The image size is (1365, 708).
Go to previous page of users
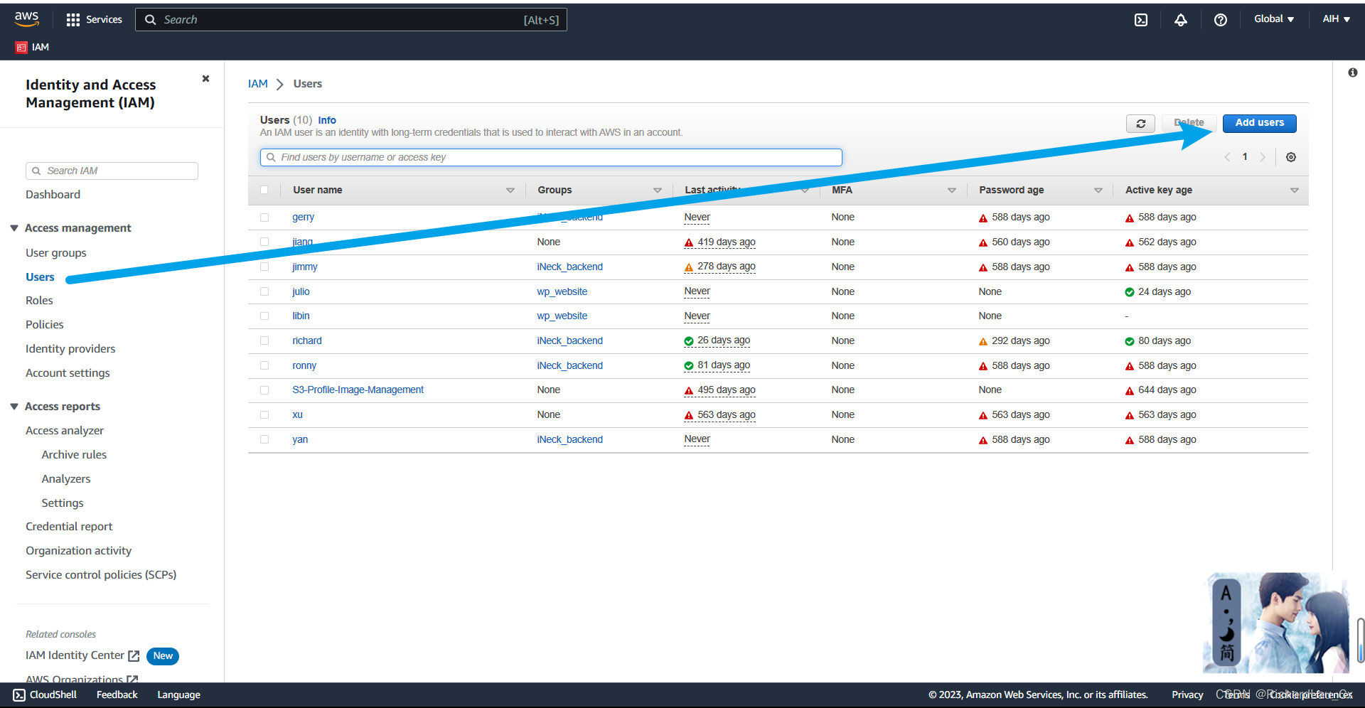(1227, 157)
